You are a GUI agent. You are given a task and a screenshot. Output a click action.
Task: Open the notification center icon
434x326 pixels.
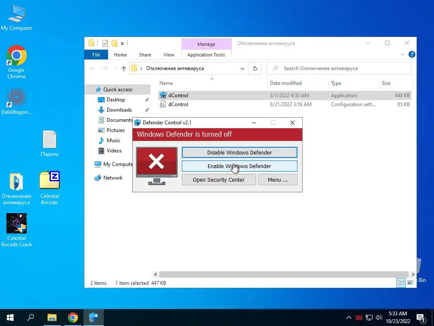click(x=420, y=318)
